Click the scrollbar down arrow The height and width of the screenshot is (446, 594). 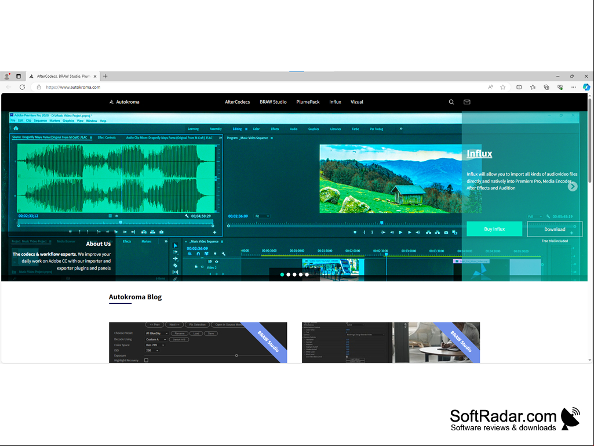[x=590, y=360]
